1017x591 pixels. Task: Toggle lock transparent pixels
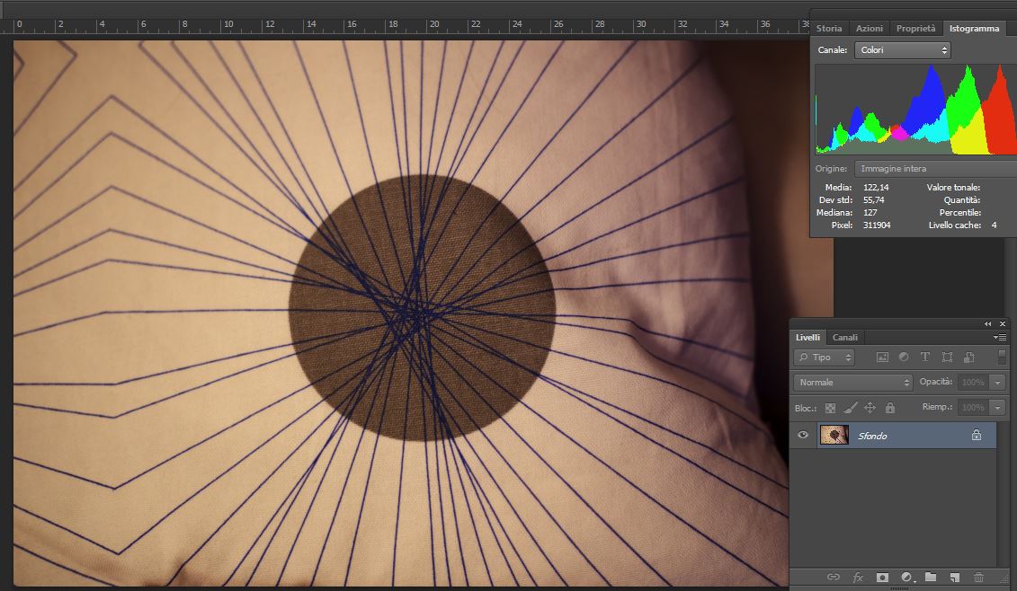(x=830, y=408)
